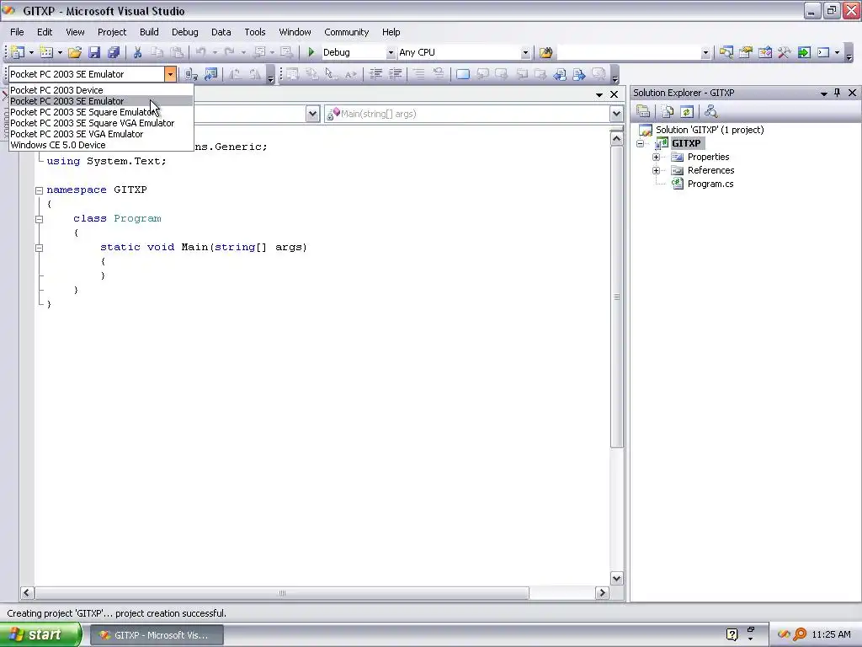
Task: Open Solution Explorer from the toolbar icon
Action: pos(726,52)
